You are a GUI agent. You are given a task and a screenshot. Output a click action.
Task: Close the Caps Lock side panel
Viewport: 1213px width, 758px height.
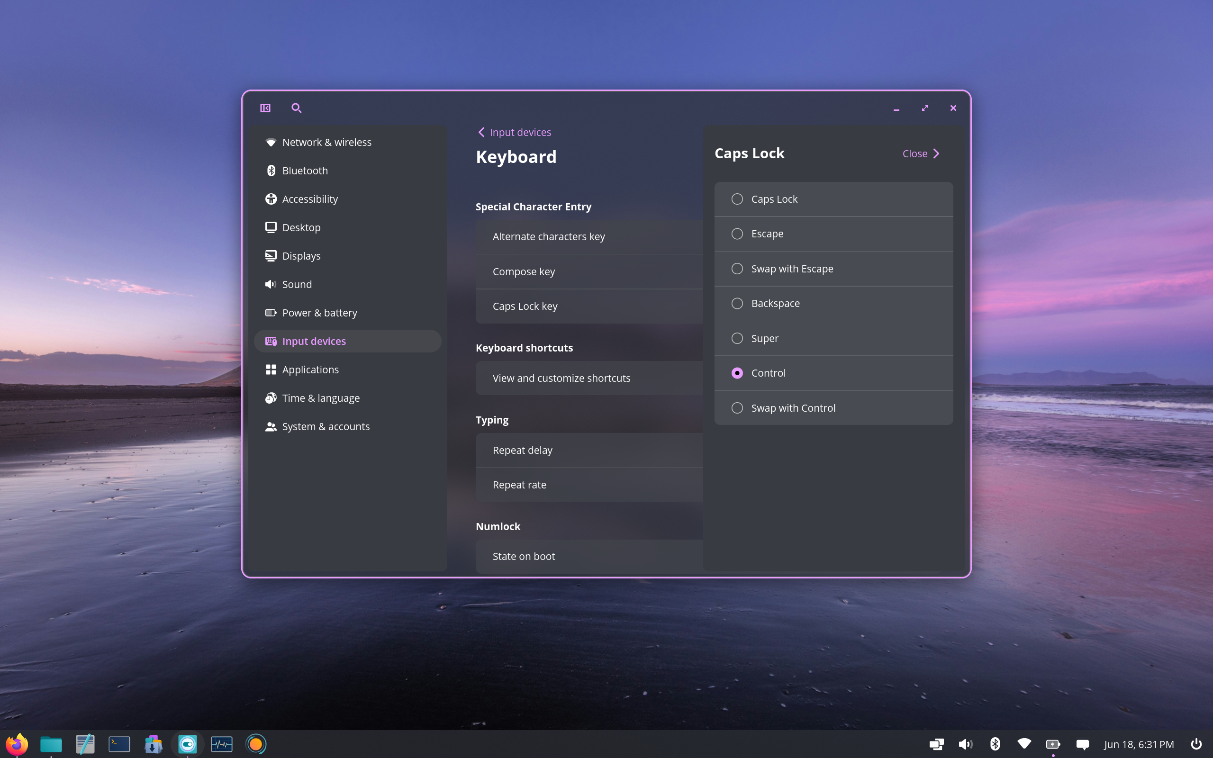click(x=921, y=154)
